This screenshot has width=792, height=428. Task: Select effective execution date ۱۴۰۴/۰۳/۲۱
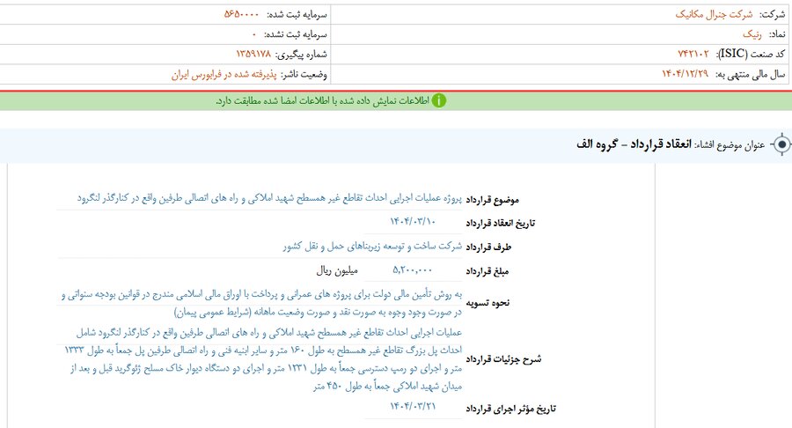coord(412,406)
